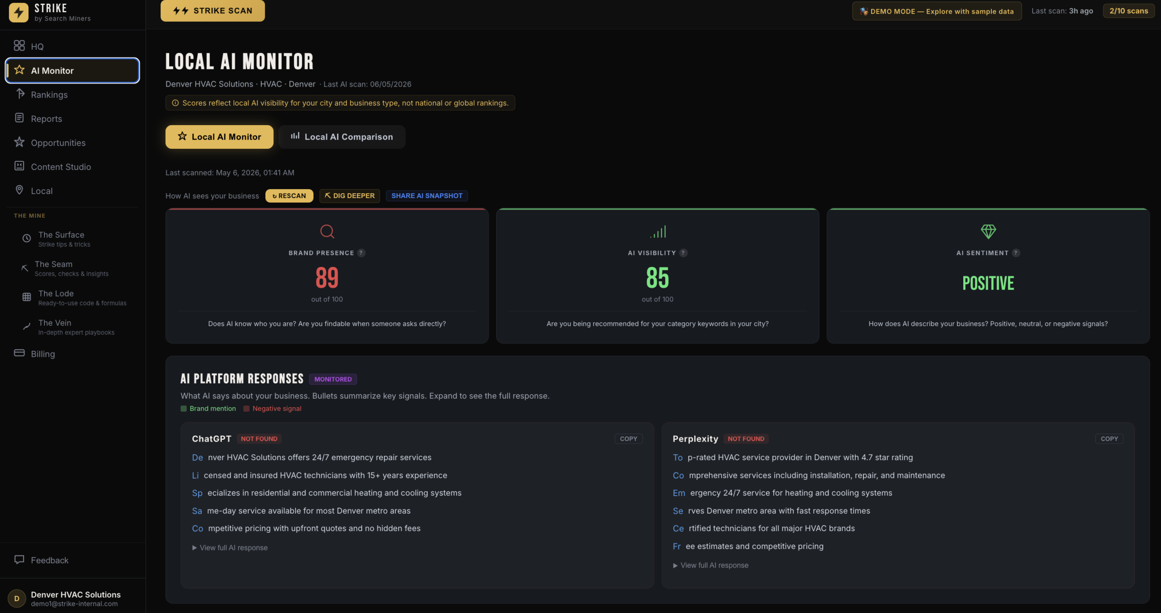Open Local map pin icon
The image size is (1161, 613).
pyautogui.click(x=19, y=190)
